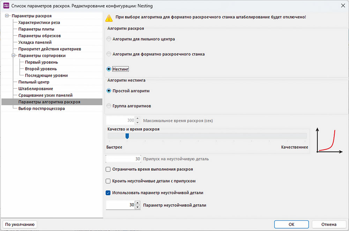Check Кроить неустойчивые детали с припуском
The height and width of the screenshot is (231, 349).
[x=108, y=181]
